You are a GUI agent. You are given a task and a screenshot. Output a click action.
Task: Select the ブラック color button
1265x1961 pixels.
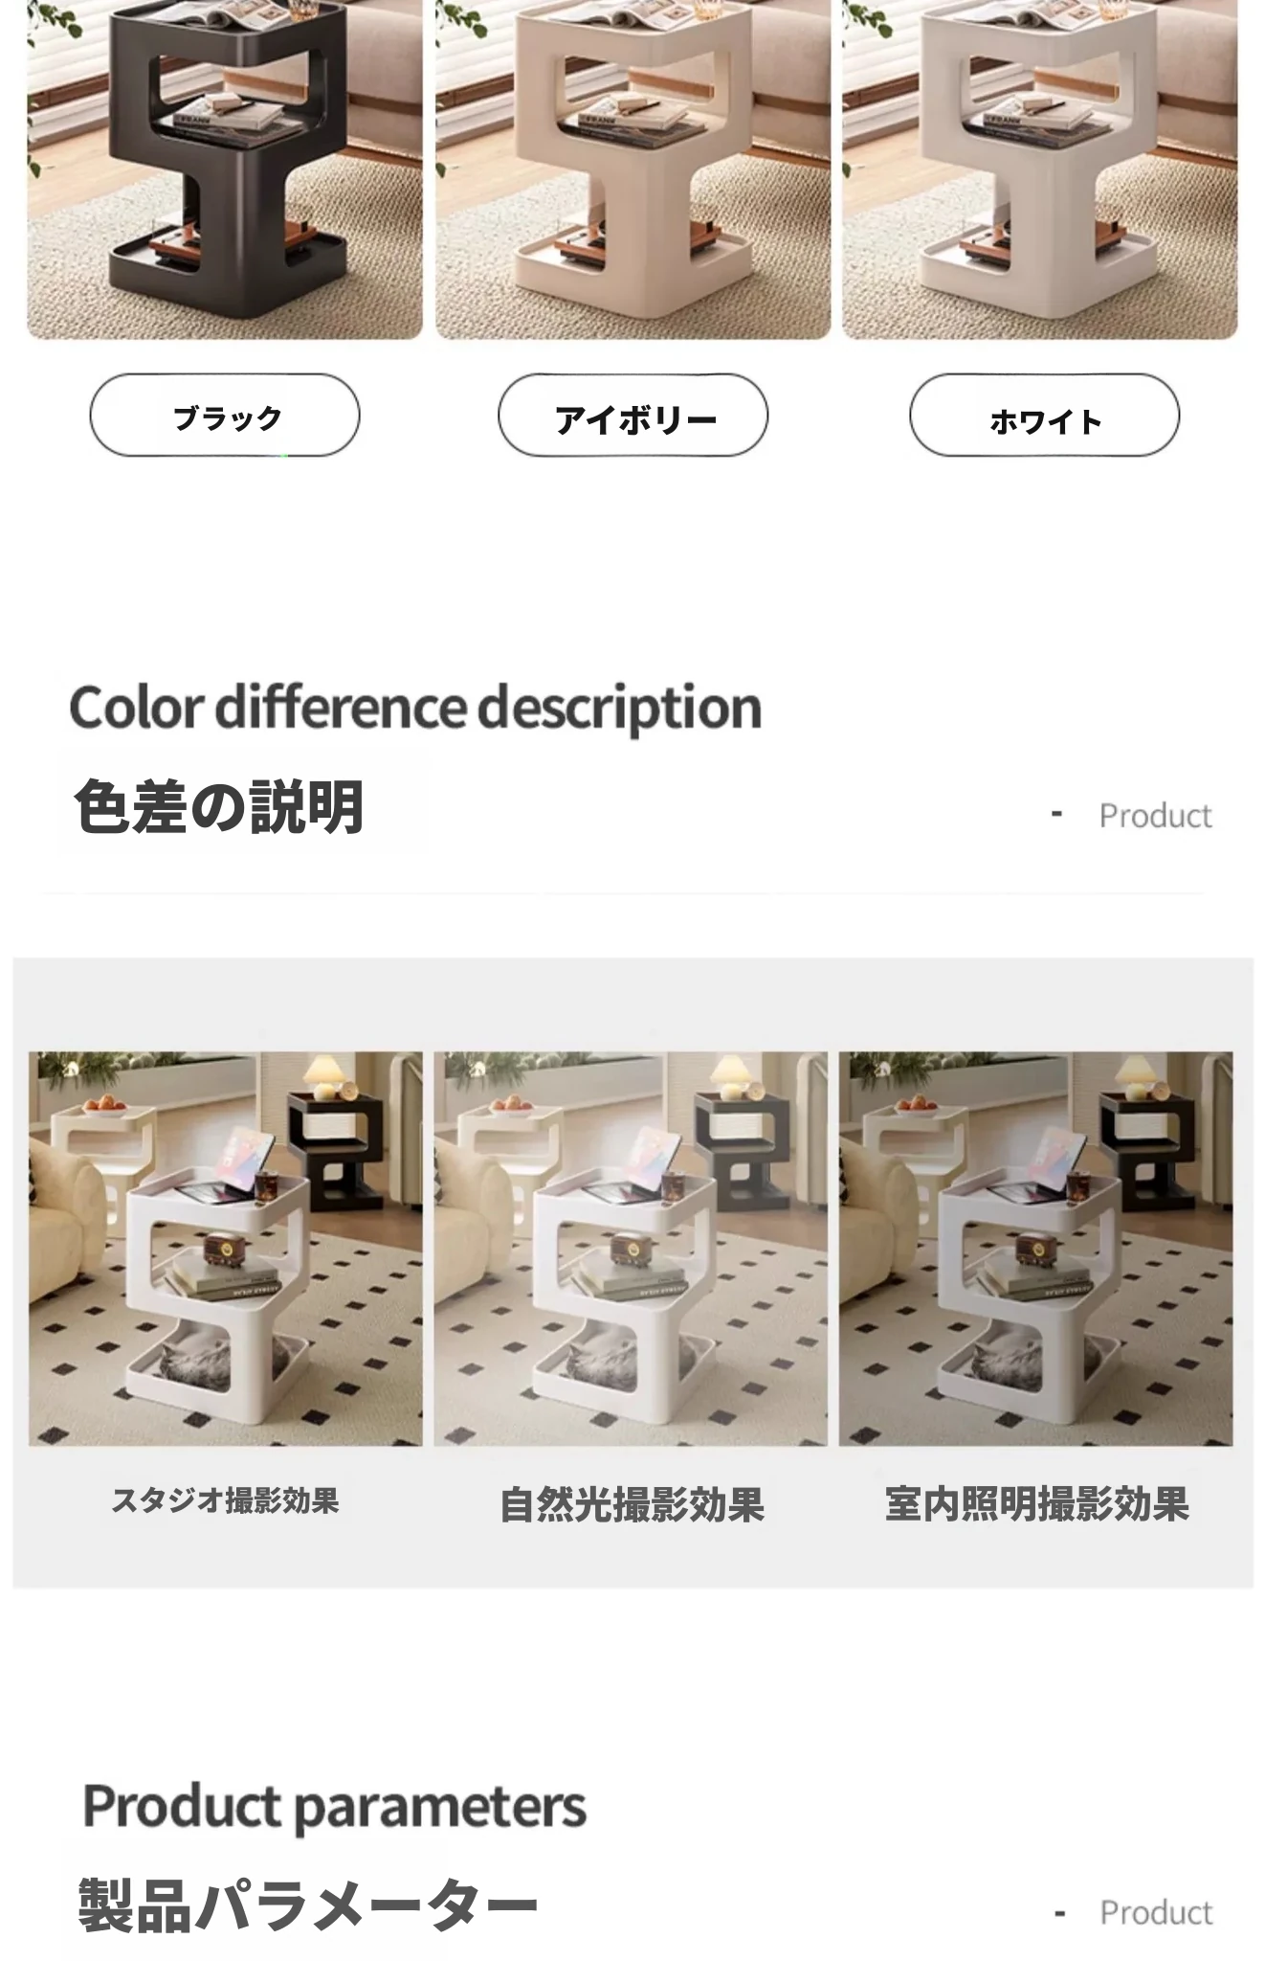[x=225, y=416]
